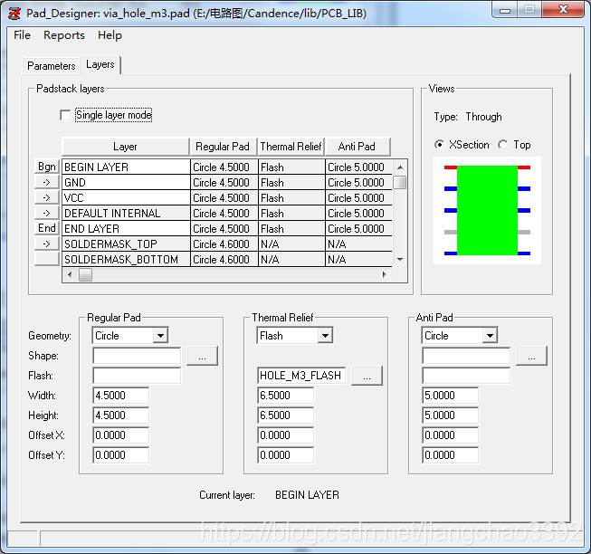Open the File menu
Image resolution: width=591 pixels, height=554 pixels.
22,35
